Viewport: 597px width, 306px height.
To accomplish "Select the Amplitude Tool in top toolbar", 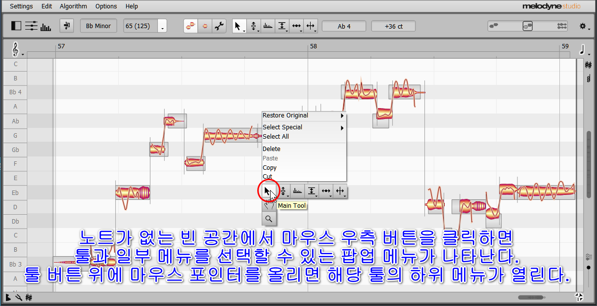I will pos(282,26).
